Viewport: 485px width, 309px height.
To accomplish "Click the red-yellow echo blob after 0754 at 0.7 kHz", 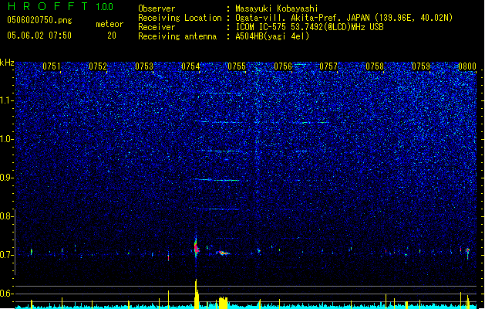I will (x=223, y=253).
